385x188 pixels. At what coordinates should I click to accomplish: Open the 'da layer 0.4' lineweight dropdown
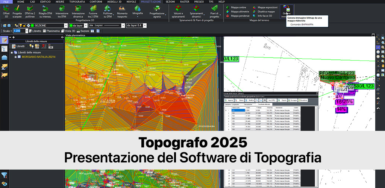tap(145, 26)
